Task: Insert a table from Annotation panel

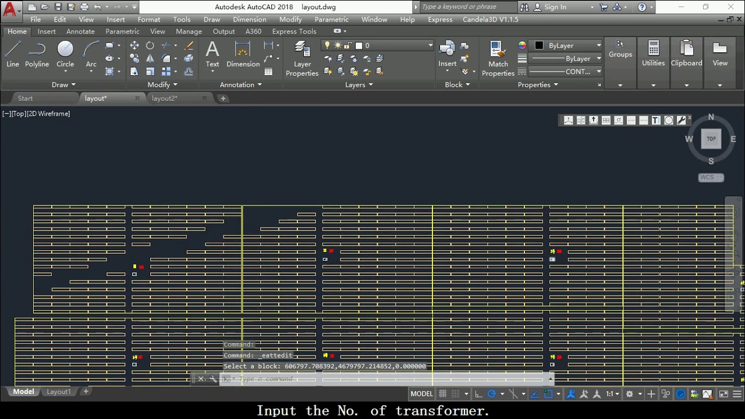Action: [268, 72]
